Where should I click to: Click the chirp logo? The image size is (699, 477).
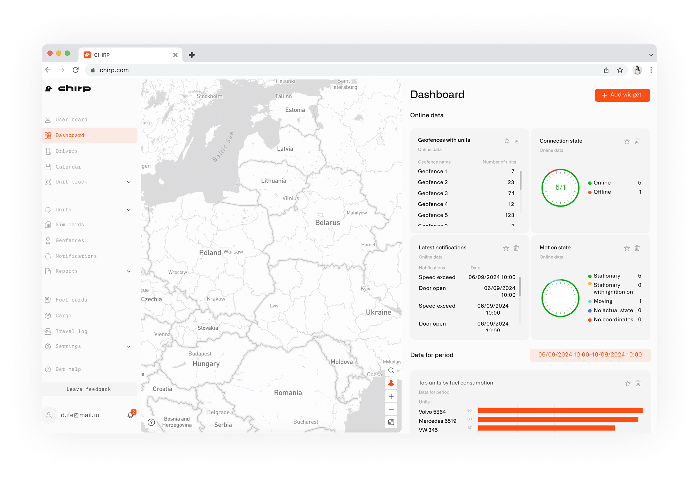pos(68,88)
